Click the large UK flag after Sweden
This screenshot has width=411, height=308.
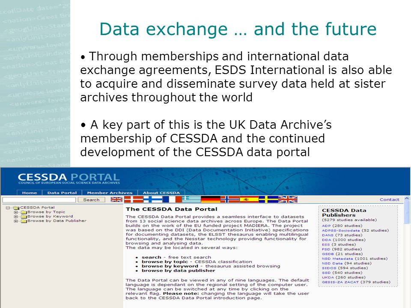pos(288,200)
